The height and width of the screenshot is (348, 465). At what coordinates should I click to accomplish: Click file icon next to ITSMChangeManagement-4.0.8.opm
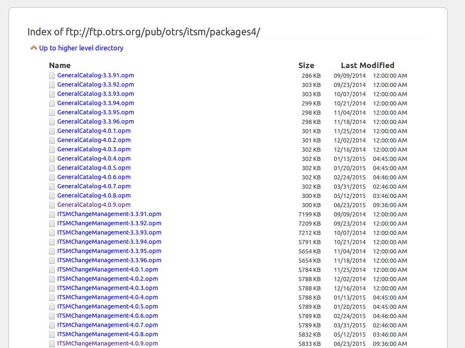[x=52, y=335]
